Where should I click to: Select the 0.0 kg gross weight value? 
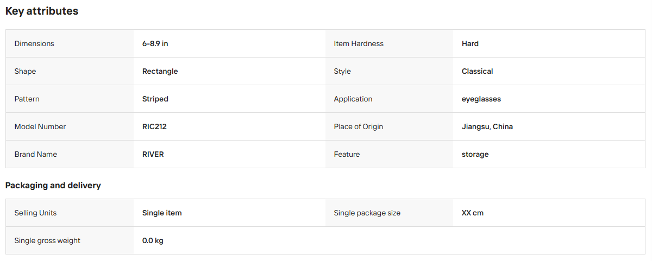(153, 240)
